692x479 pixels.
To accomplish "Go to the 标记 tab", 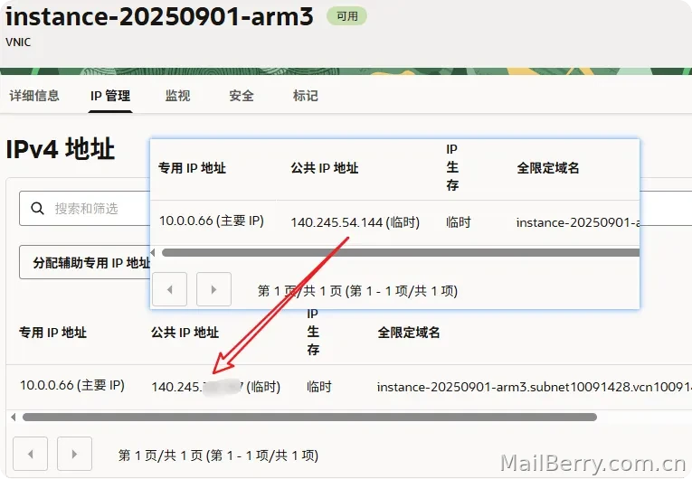I will (x=306, y=96).
